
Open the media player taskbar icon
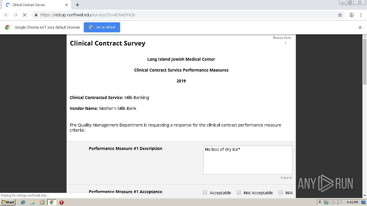[42, 202]
